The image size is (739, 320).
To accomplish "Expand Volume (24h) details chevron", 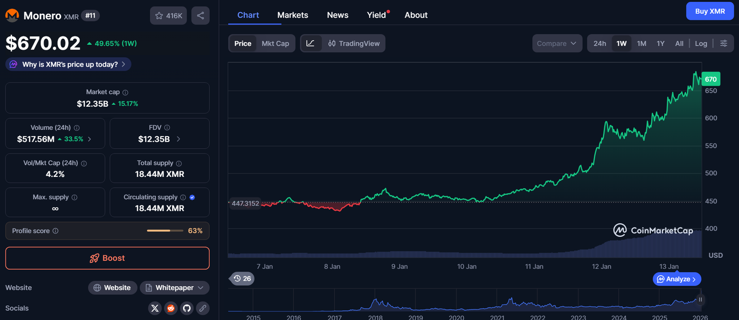I will pyautogui.click(x=90, y=139).
